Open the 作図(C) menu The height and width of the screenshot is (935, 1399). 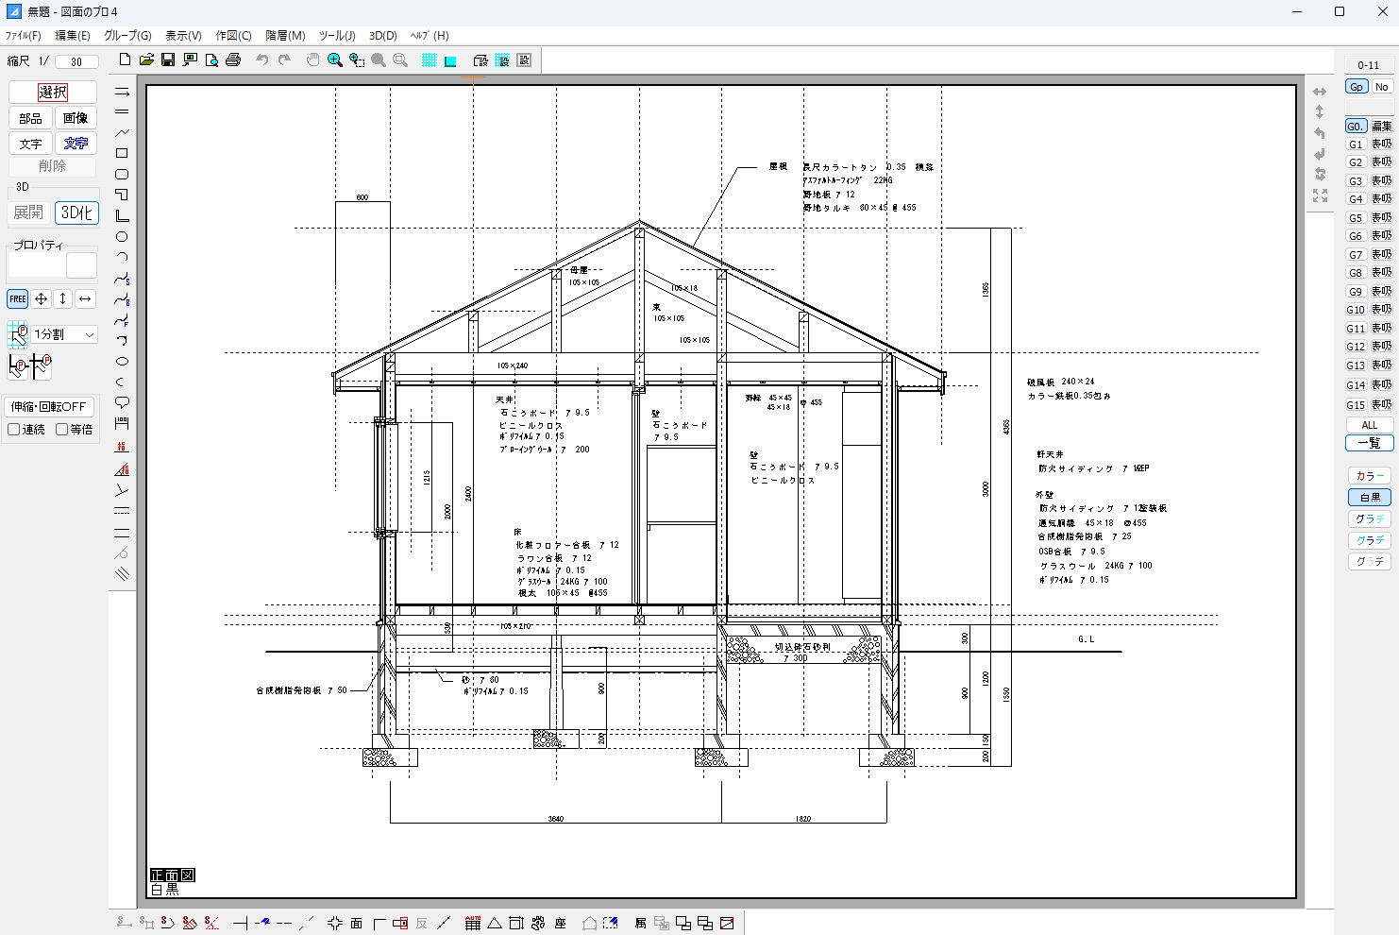(233, 36)
